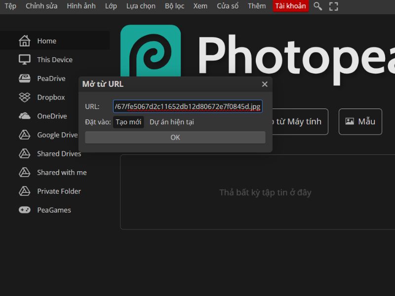The image size is (395, 296).
Task: Select This Device label in sidebar
Action: 55,60
